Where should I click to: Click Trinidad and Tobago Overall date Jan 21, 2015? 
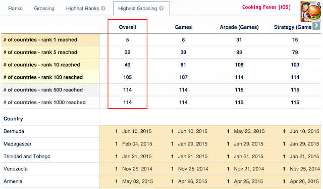(x=137, y=156)
